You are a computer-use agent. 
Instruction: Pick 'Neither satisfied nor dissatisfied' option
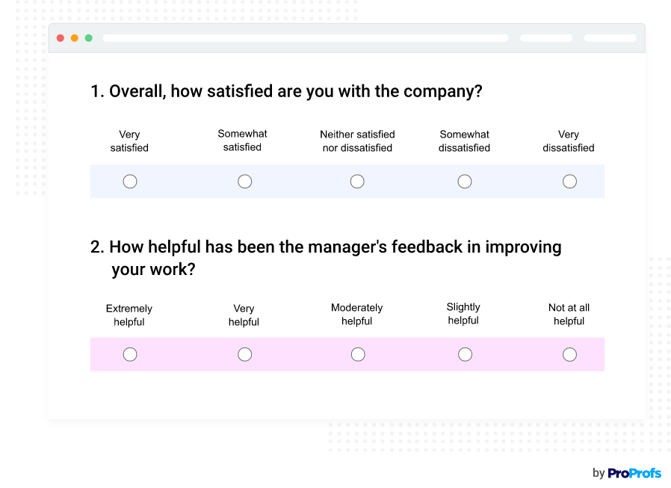[x=357, y=182]
